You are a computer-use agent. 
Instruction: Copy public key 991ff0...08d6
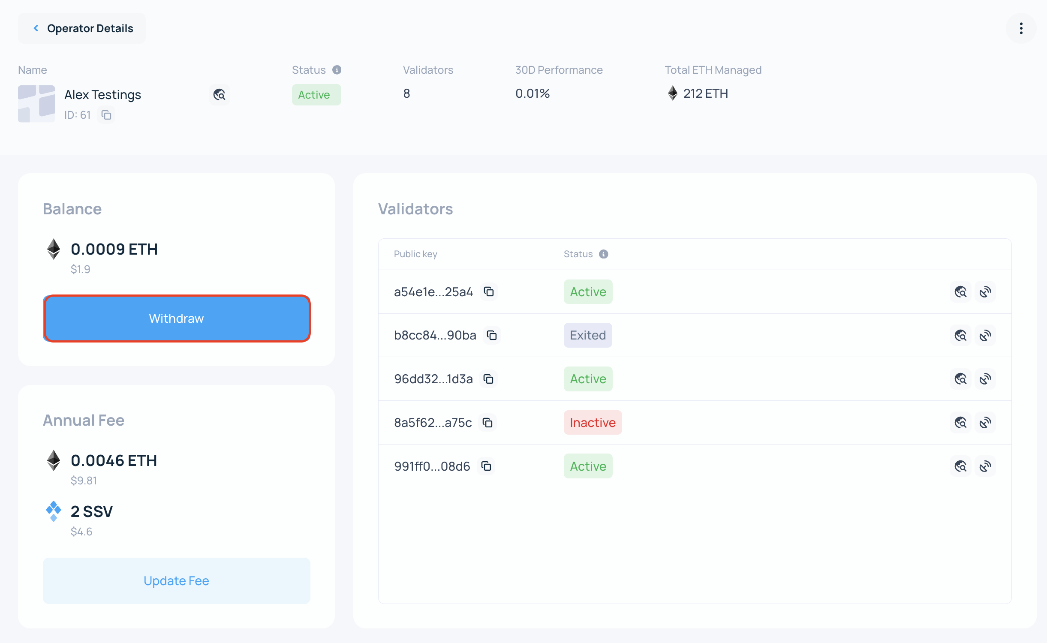pyautogui.click(x=486, y=466)
